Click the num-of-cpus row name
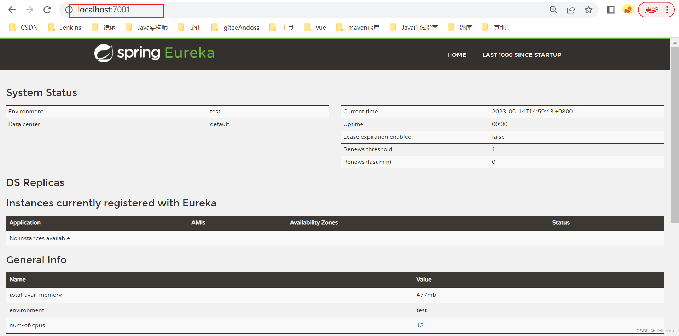 (27, 325)
